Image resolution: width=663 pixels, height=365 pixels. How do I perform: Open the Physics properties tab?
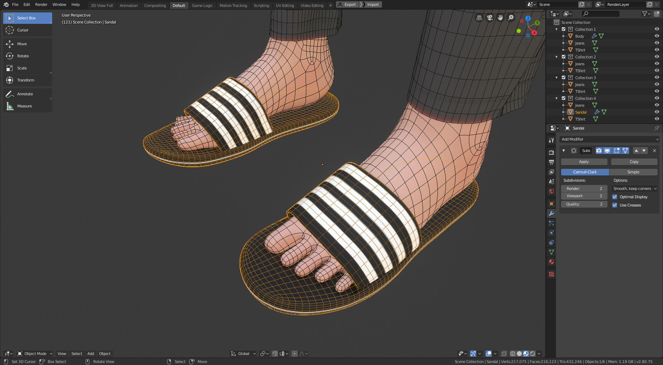pyautogui.click(x=551, y=233)
